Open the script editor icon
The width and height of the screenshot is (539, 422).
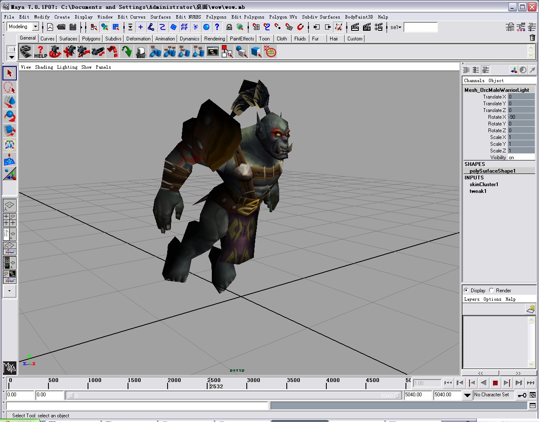pyautogui.click(x=533, y=406)
